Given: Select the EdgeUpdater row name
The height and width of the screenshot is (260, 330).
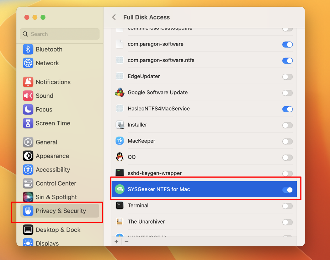Looking at the screenshot, I should tap(144, 76).
